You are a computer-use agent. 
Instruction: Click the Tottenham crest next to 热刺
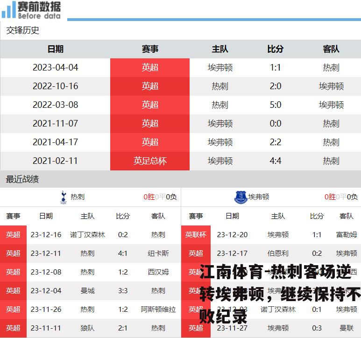(64, 197)
